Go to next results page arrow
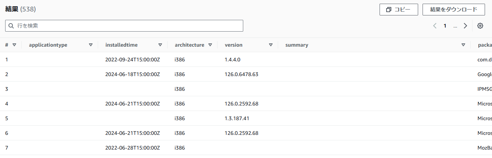 (466, 26)
